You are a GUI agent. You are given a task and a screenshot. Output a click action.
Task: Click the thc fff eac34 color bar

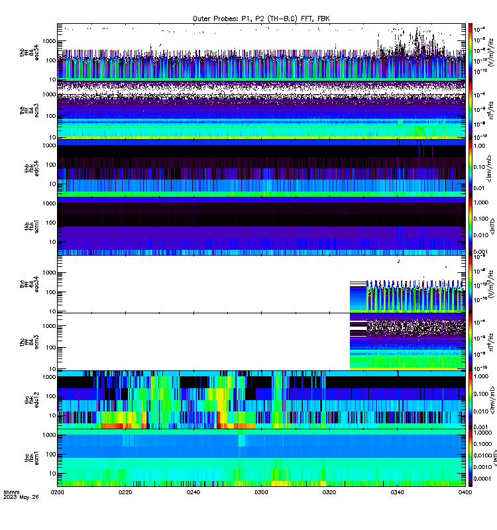coord(470,284)
